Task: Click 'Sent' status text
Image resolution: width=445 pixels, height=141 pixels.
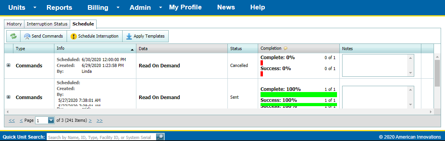Action: click(235, 97)
